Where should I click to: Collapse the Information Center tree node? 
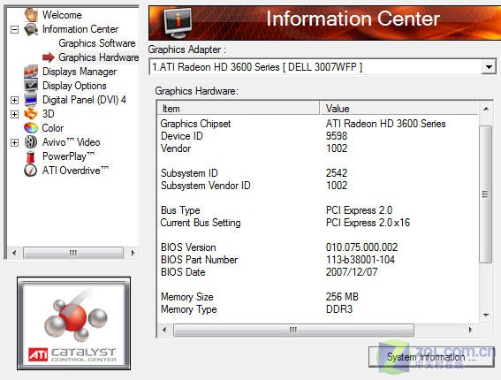click(x=14, y=30)
